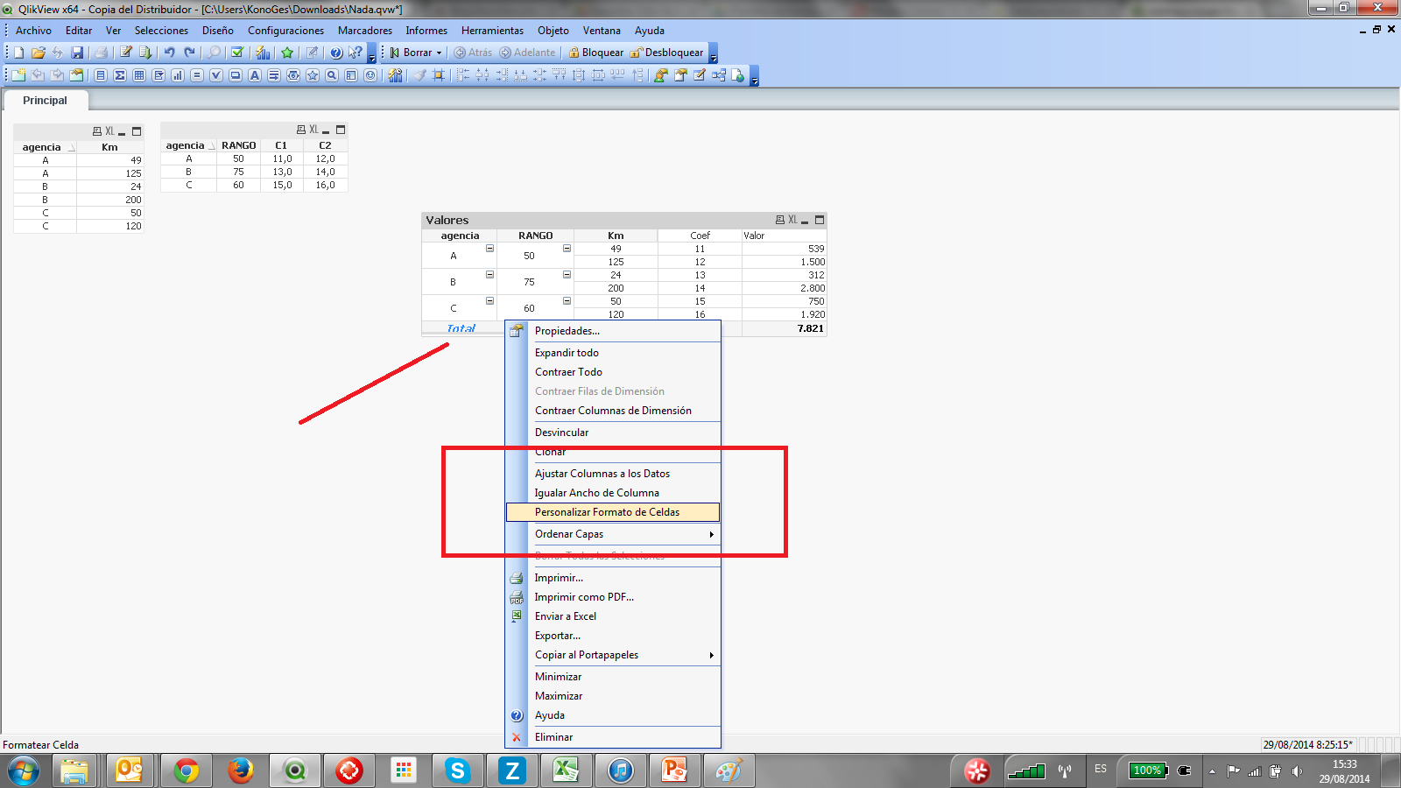The image size is (1401, 788).
Task: Click the Bloquear padlock button
Action: [x=596, y=53]
